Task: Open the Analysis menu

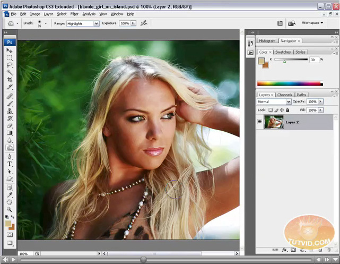Action: pyautogui.click(x=89, y=14)
